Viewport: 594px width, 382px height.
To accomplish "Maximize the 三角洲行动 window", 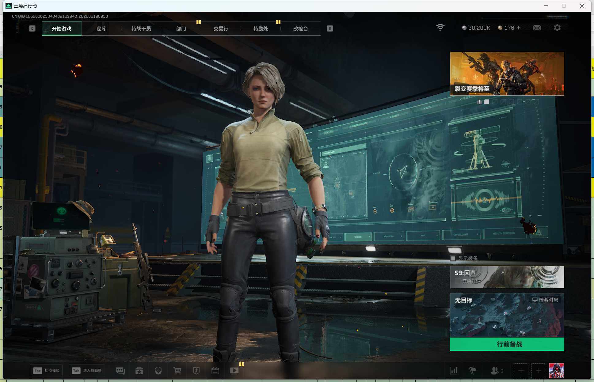I will [x=564, y=6].
